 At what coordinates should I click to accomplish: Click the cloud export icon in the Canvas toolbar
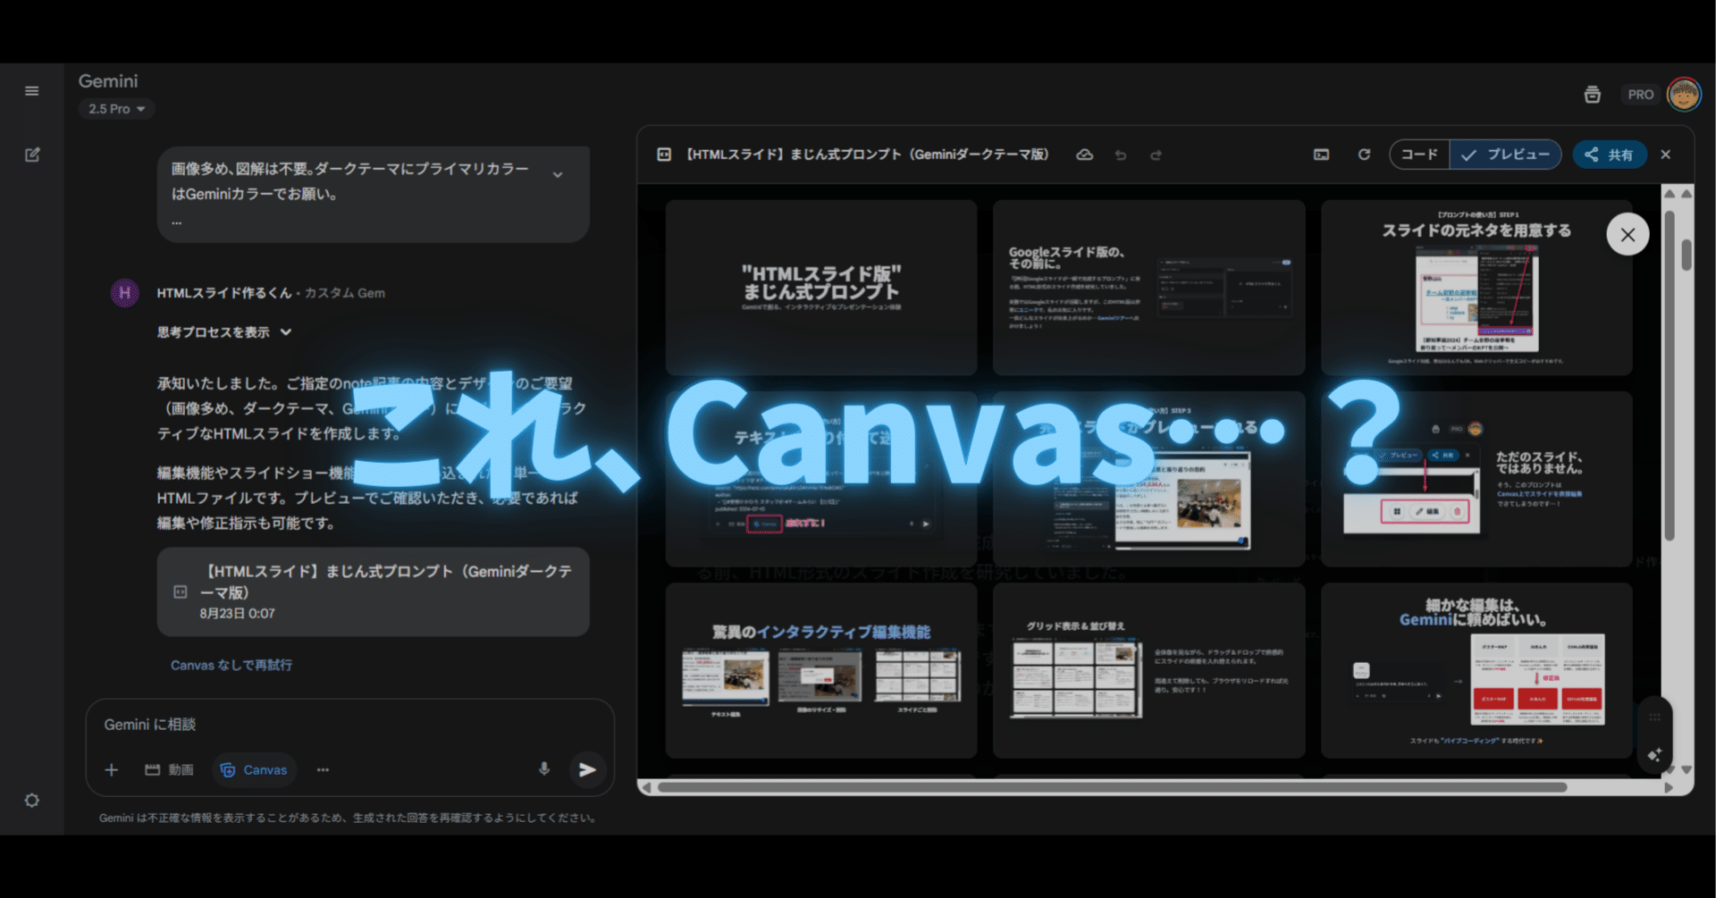click(1084, 154)
